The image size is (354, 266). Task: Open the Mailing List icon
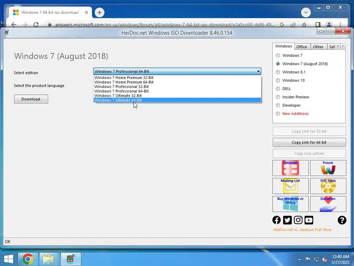tap(290, 186)
